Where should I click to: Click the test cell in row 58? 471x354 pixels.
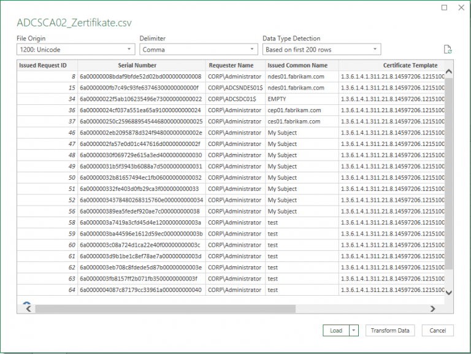pyautogui.click(x=302, y=223)
